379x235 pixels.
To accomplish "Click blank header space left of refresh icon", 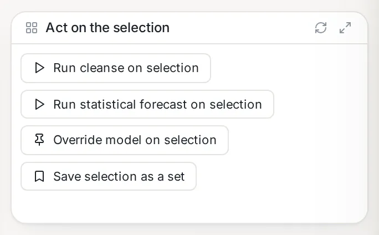I will tap(242, 28).
